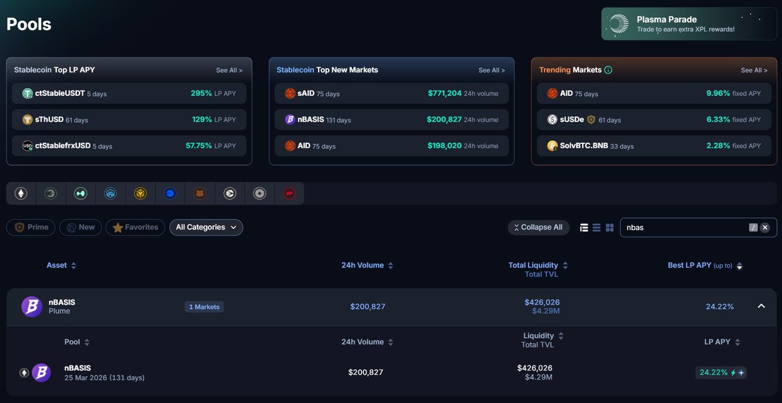Switch to grid view layout
The width and height of the screenshot is (782, 403).
(609, 227)
